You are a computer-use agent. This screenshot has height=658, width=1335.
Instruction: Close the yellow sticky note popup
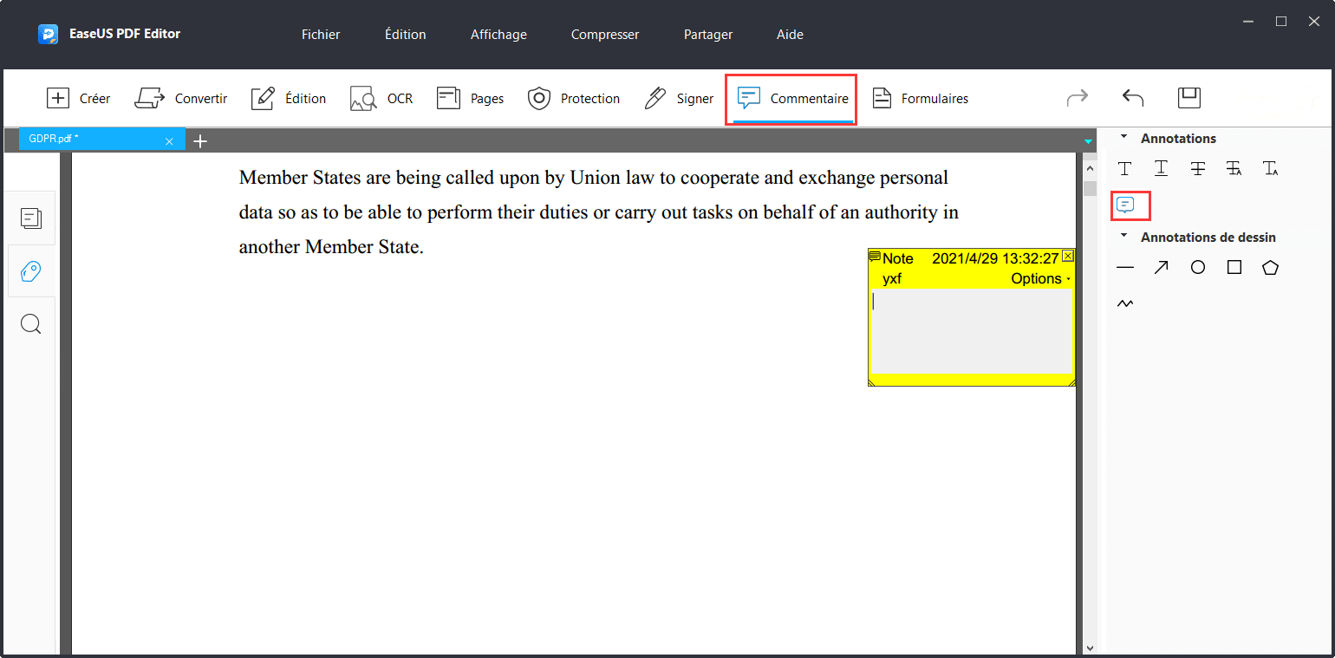pyautogui.click(x=1068, y=256)
